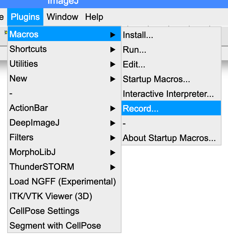Open CellPose Settings
Image resolution: width=228 pixels, height=243 pixels.
(64, 211)
